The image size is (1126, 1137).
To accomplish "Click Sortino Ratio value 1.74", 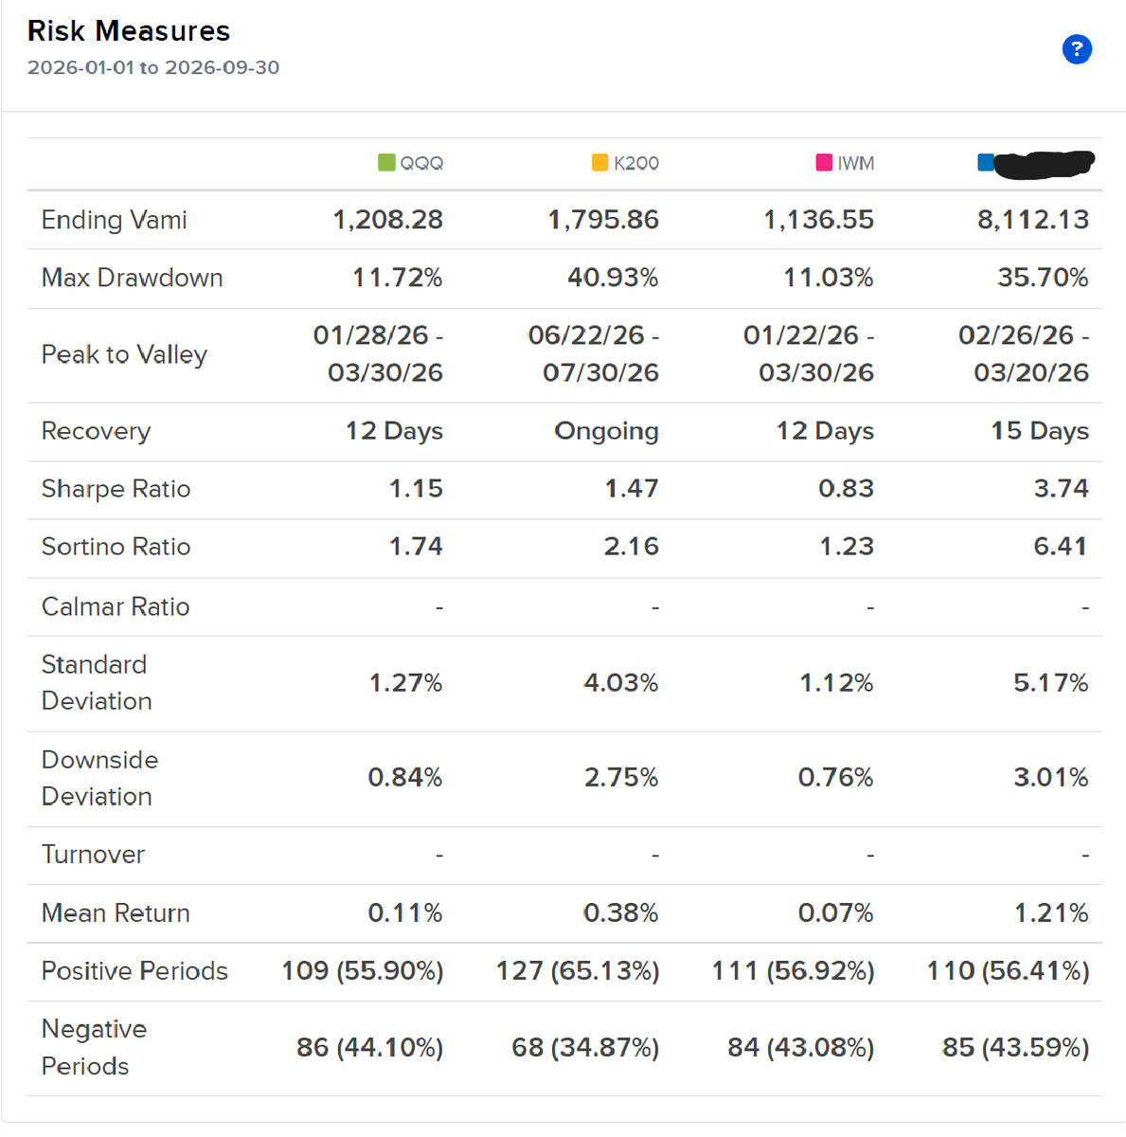I will click(417, 547).
